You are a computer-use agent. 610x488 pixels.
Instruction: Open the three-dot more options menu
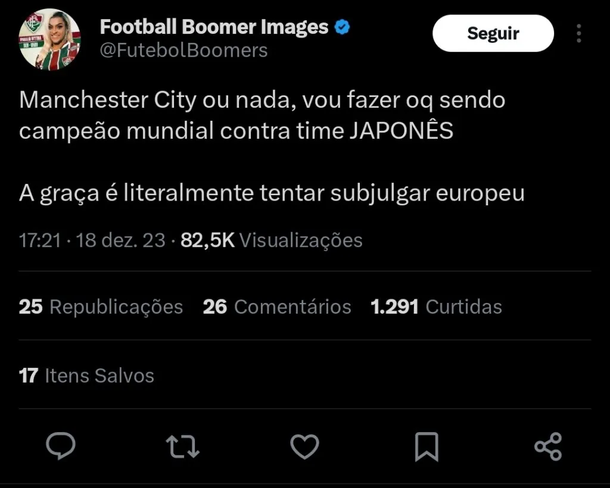[578, 33]
